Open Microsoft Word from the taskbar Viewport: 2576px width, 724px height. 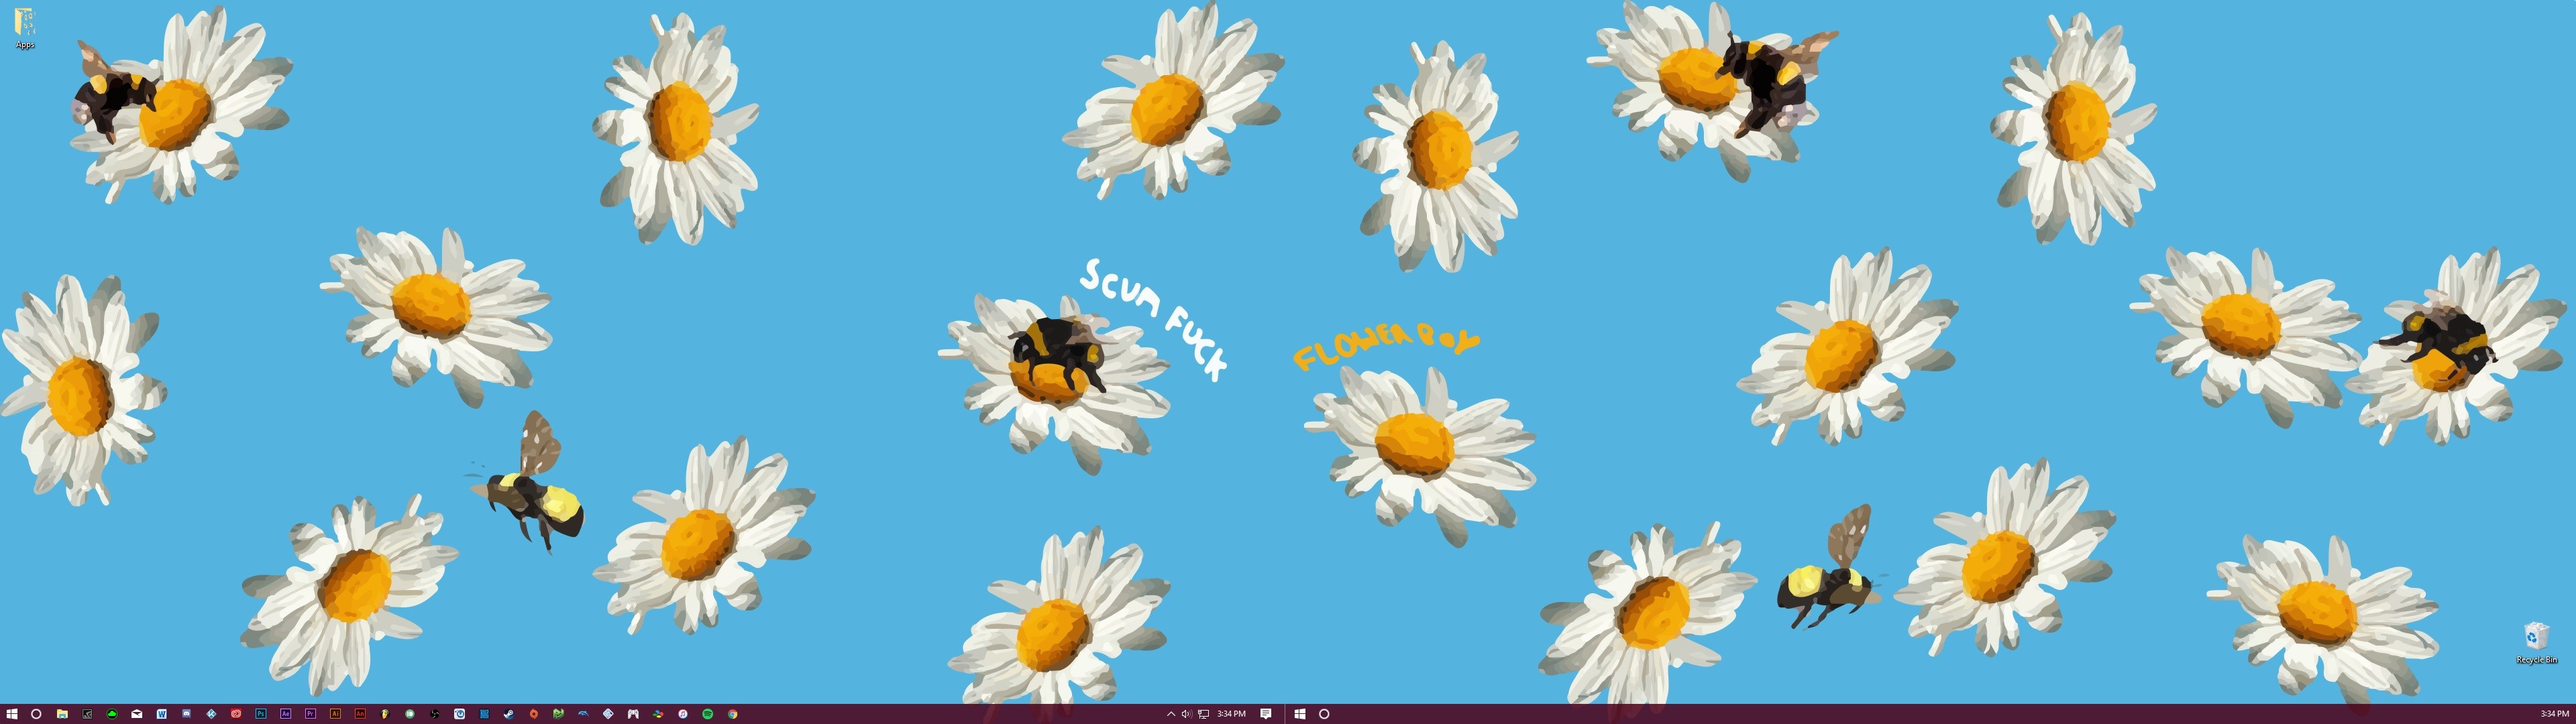coord(162,714)
